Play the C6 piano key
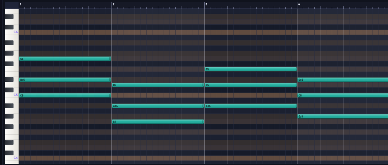This screenshot has width=388, height=165. tap(12, 32)
